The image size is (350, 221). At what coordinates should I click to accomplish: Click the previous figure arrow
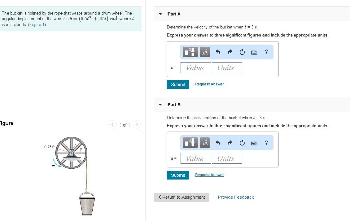pyautogui.click(x=112, y=124)
